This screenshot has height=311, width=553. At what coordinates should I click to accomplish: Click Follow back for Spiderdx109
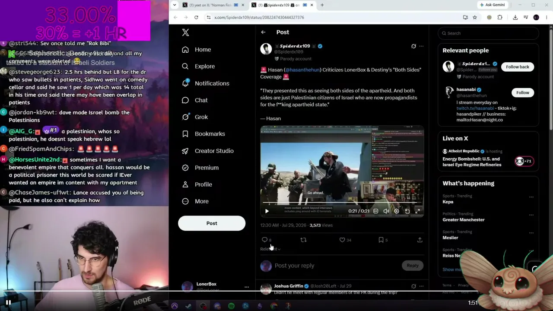tap(518, 67)
